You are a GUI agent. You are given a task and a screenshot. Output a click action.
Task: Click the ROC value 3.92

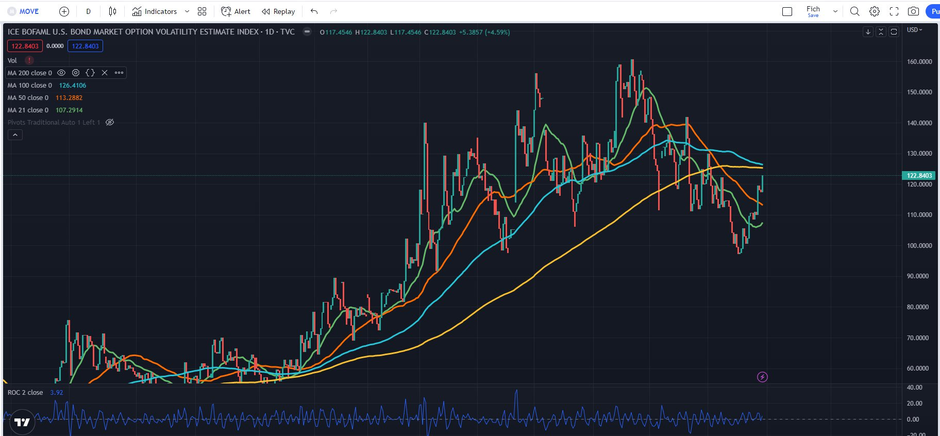pos(57,393)
